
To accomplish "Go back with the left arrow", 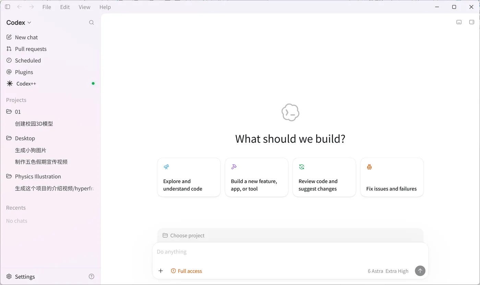I will click(20, 7).
